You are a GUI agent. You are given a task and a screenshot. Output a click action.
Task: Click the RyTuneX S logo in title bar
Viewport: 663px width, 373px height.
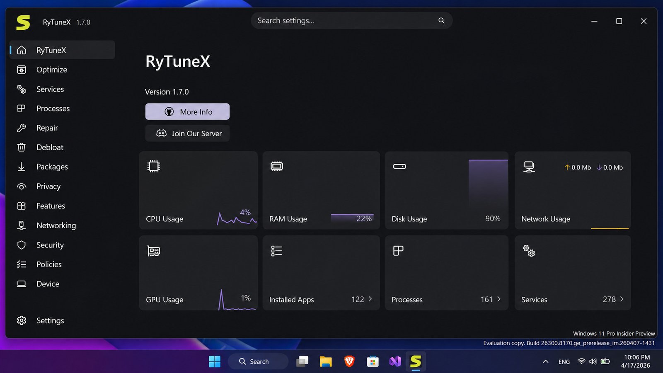click(x=23, y=22)
